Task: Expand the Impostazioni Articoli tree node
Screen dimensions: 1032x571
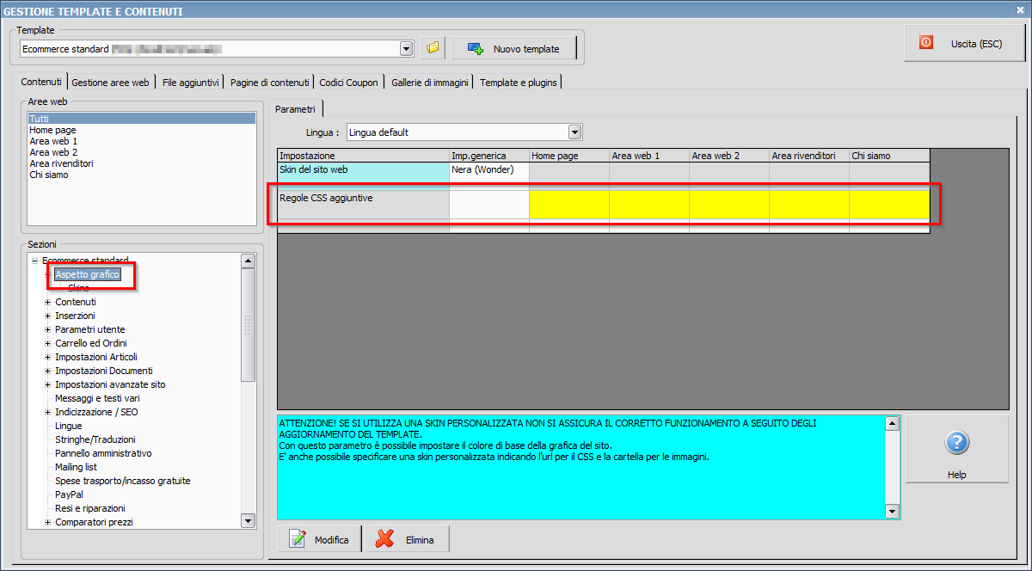Action: (x=48, y=357)
